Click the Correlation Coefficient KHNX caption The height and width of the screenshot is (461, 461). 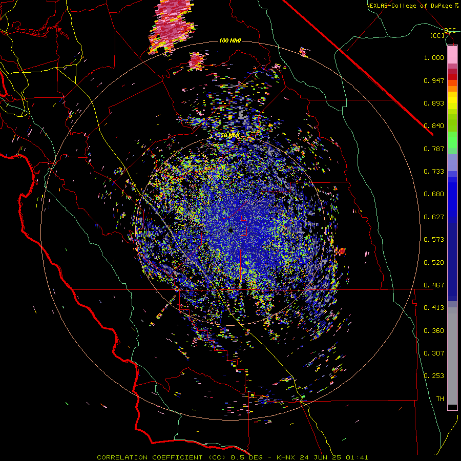(x=233, y=457)
